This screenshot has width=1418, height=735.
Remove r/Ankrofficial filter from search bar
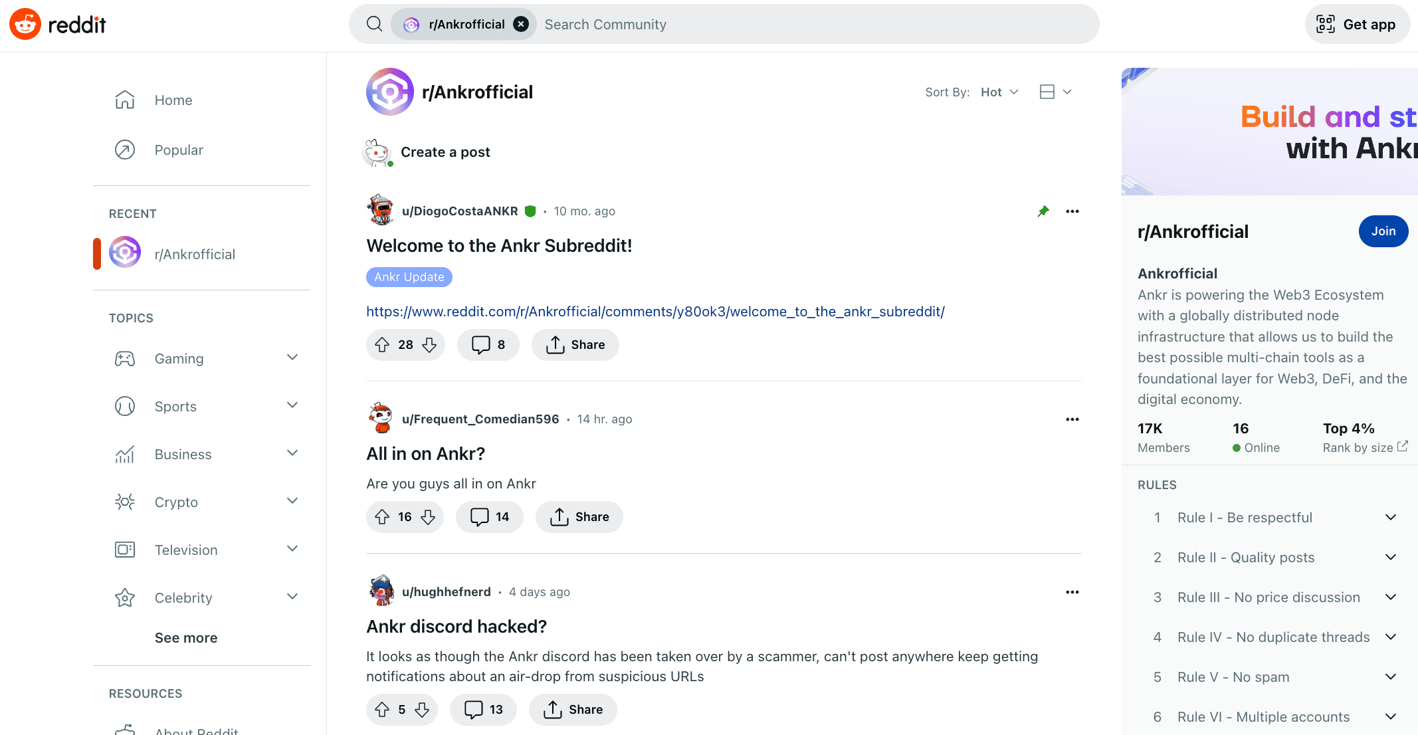click(522, 25)
